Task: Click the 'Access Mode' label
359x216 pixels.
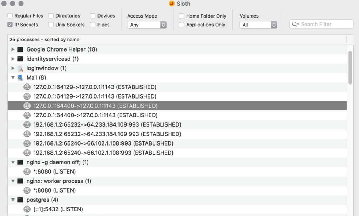Action: pos(142,16)
